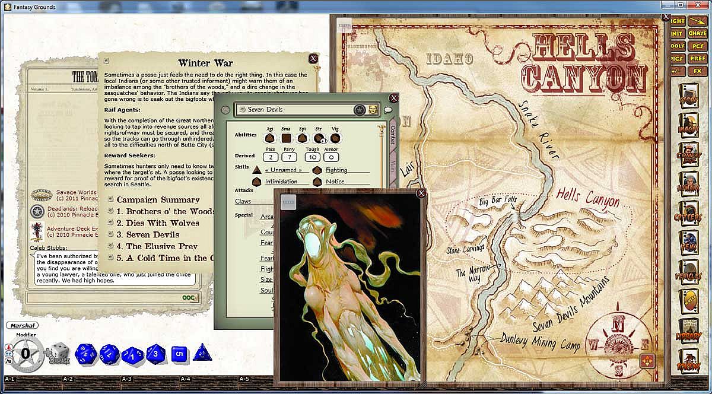
Task: Click the Agi ability die
Action: (270, 138)
